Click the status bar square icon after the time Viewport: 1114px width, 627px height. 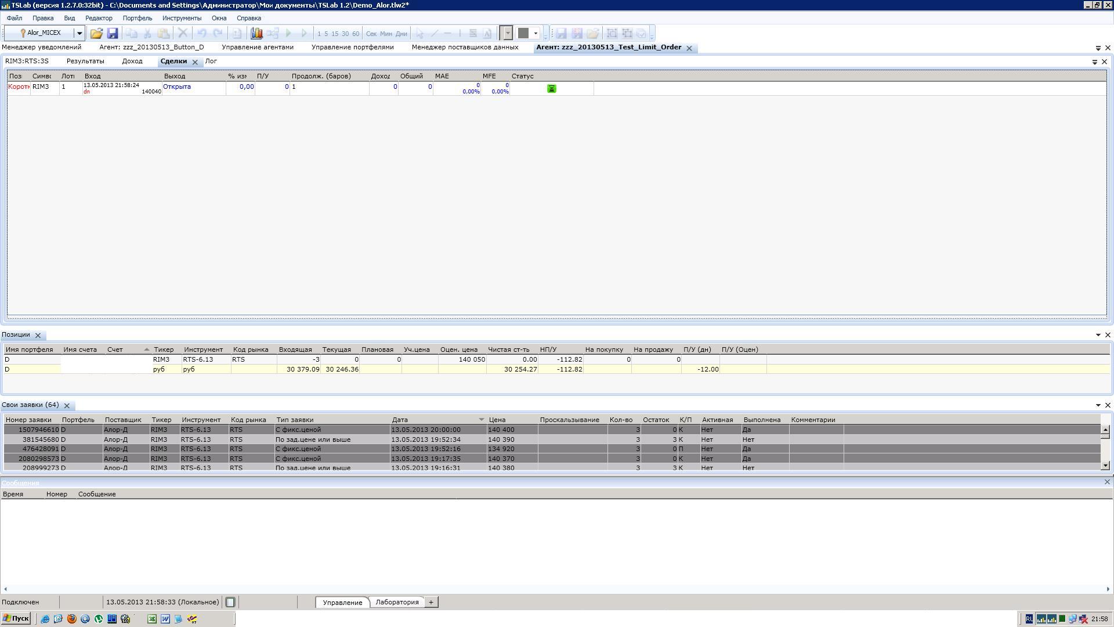(230, 603)
